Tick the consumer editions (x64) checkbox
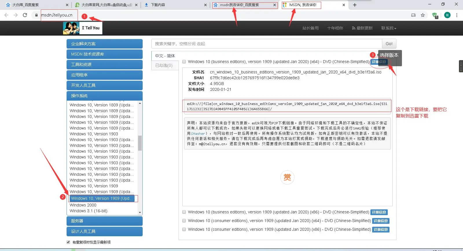The image size is (463, 251). click(x=184, y=221)
